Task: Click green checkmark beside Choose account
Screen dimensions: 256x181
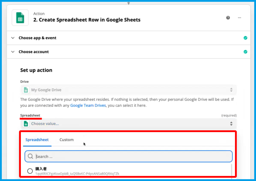Action: tap(245, 52)
